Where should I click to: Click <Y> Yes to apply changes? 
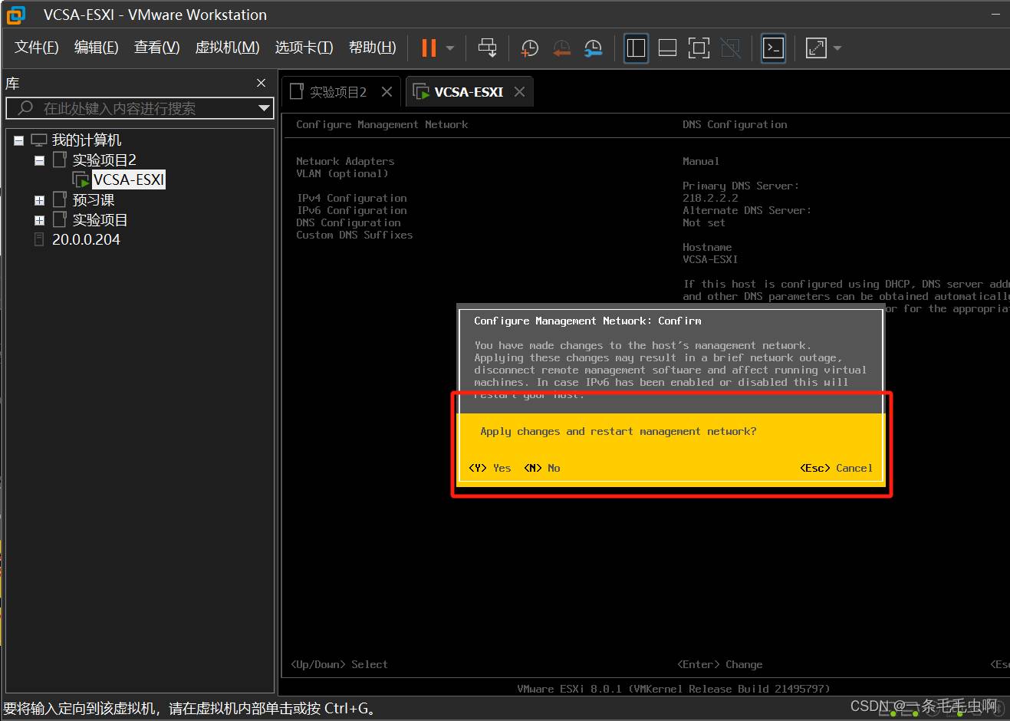pyautogui.click(x=490, y=468)
